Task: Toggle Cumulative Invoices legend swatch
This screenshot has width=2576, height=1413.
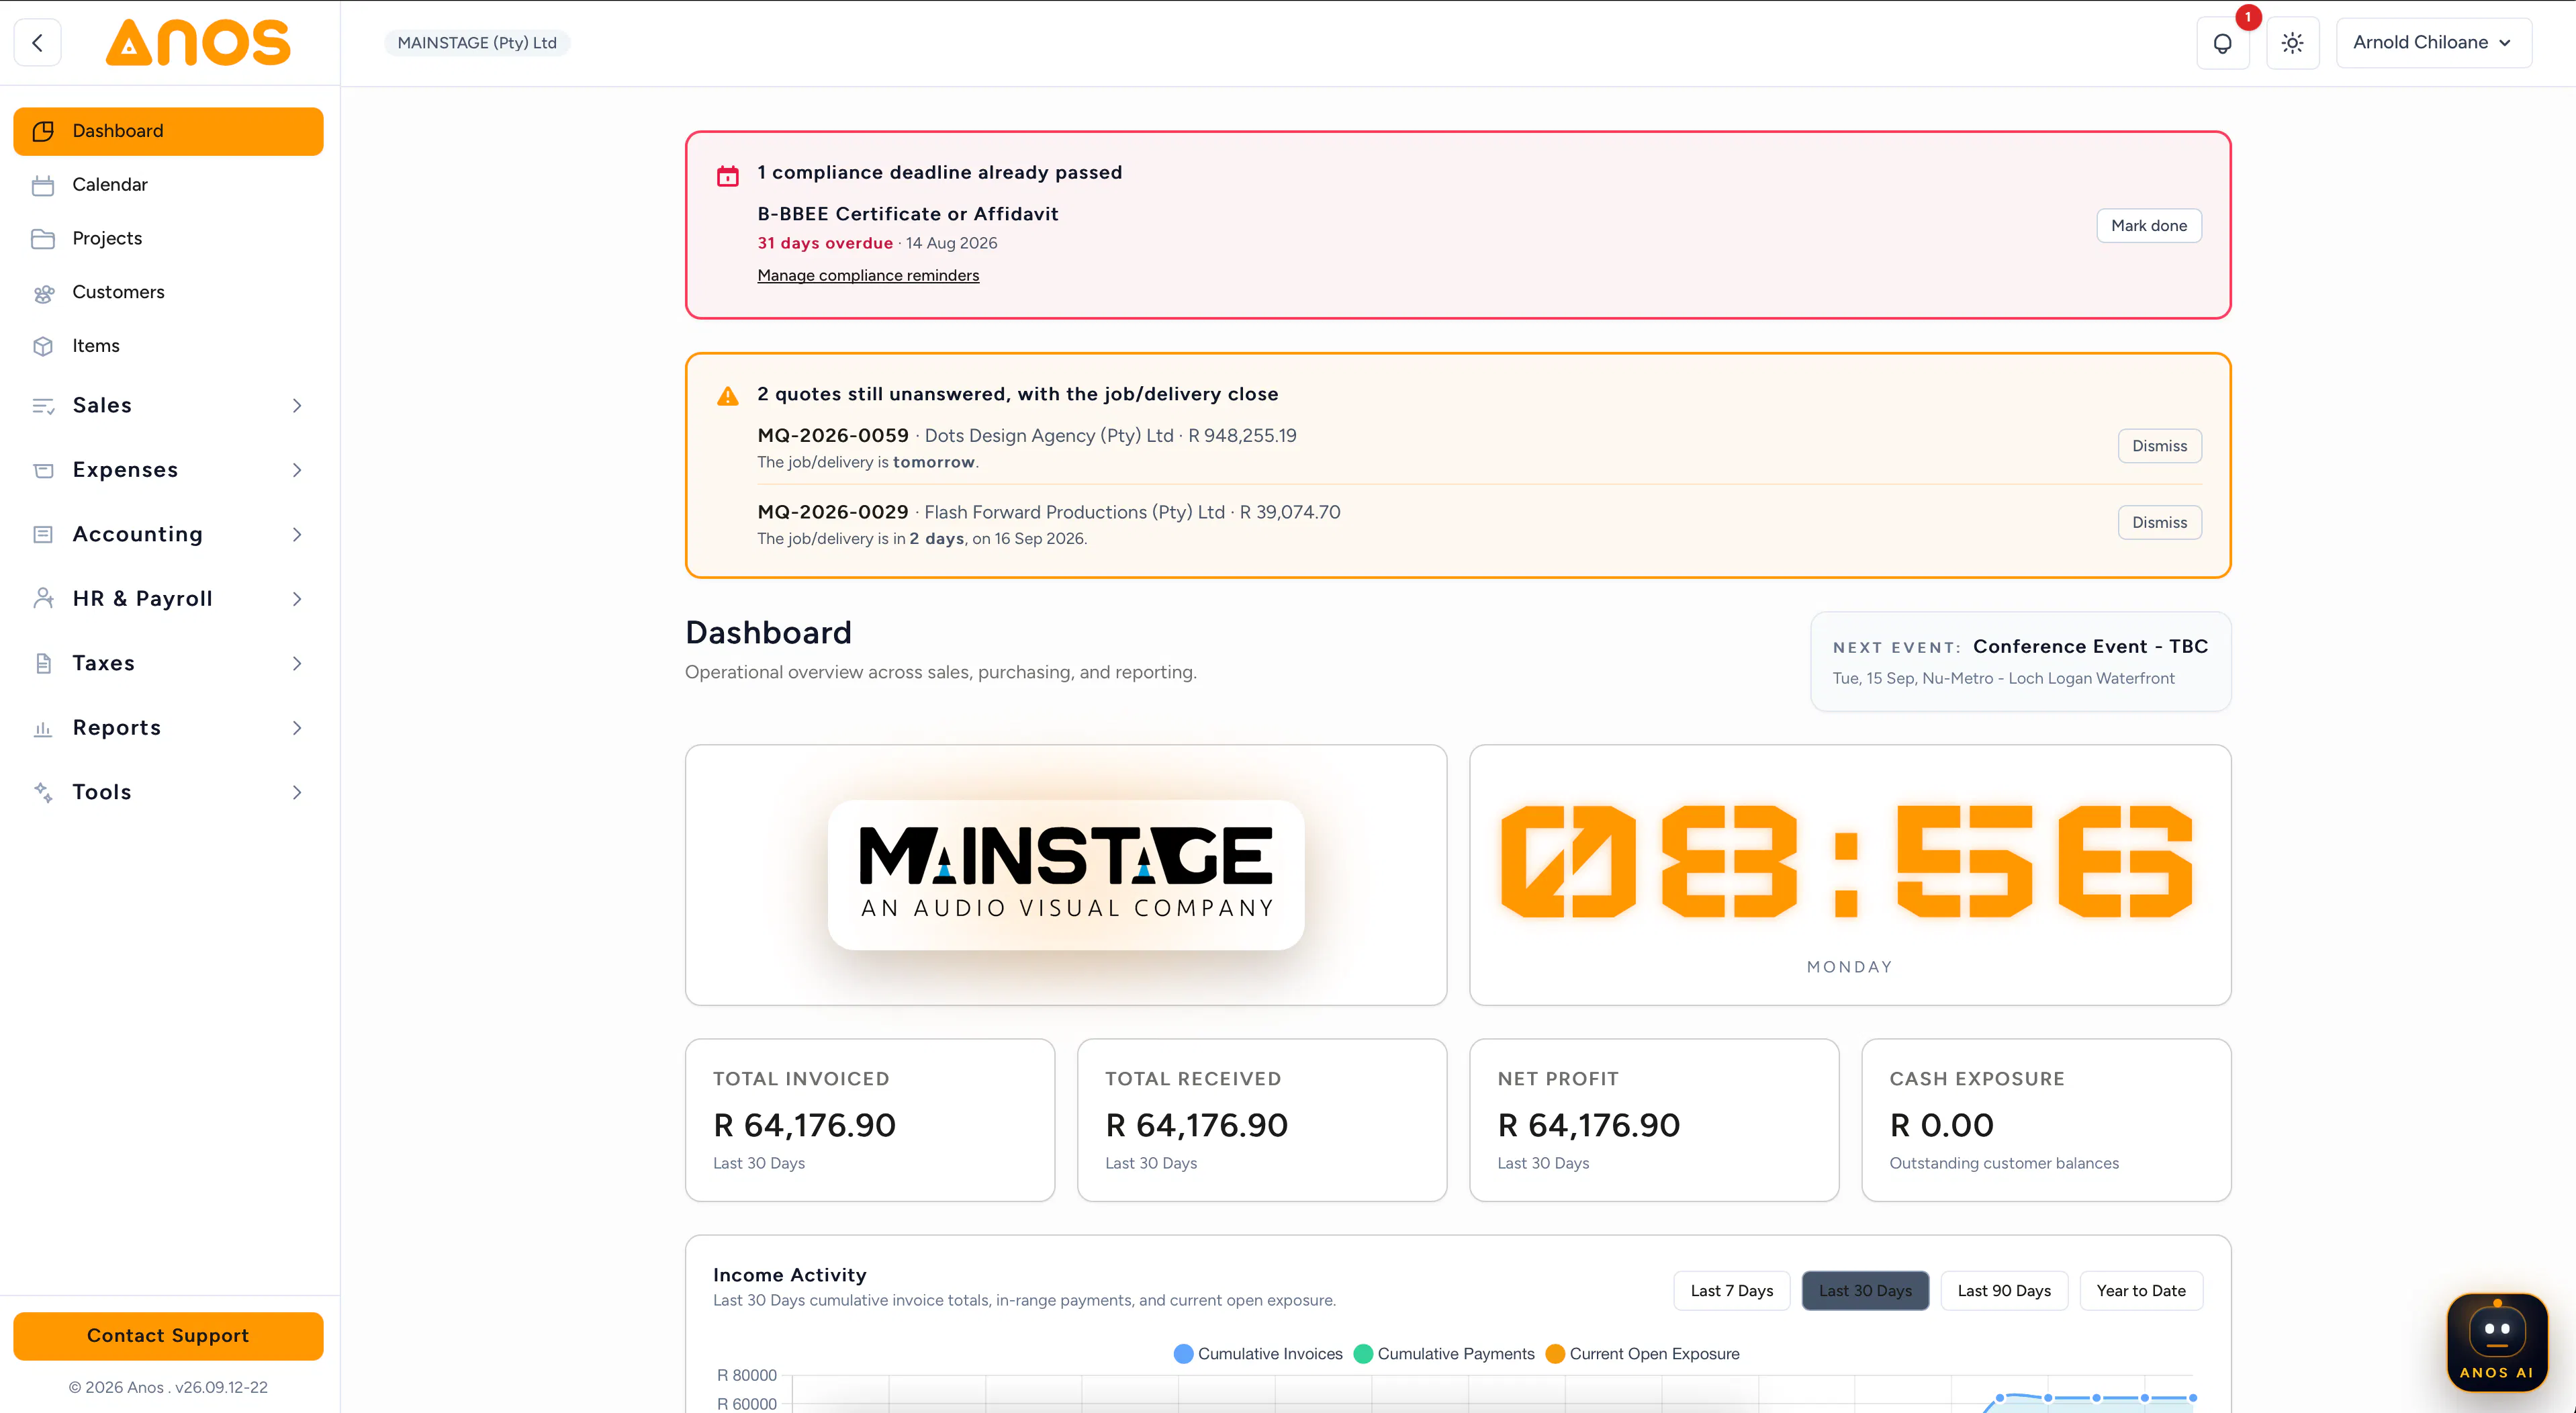Action: 1183,1354
